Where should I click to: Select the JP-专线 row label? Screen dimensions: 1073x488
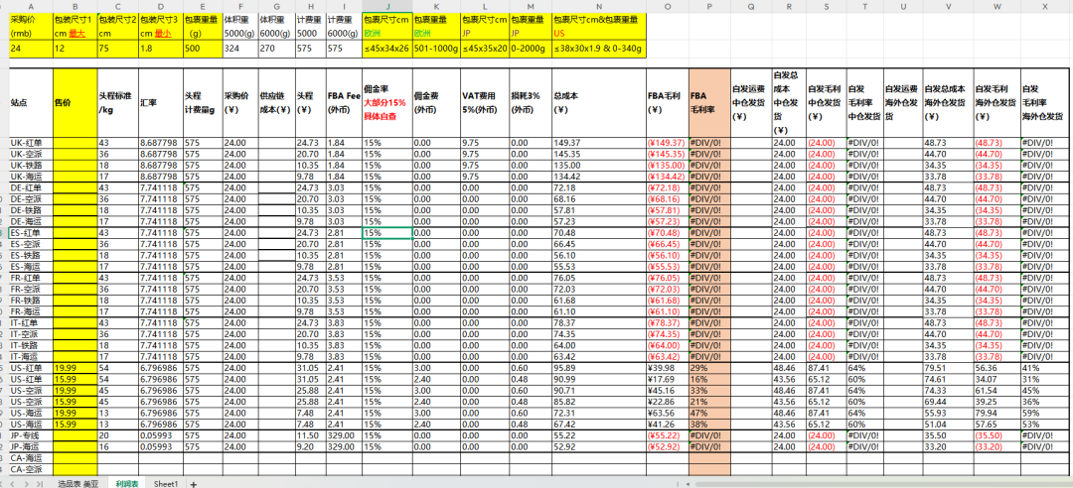coord(31,435)
